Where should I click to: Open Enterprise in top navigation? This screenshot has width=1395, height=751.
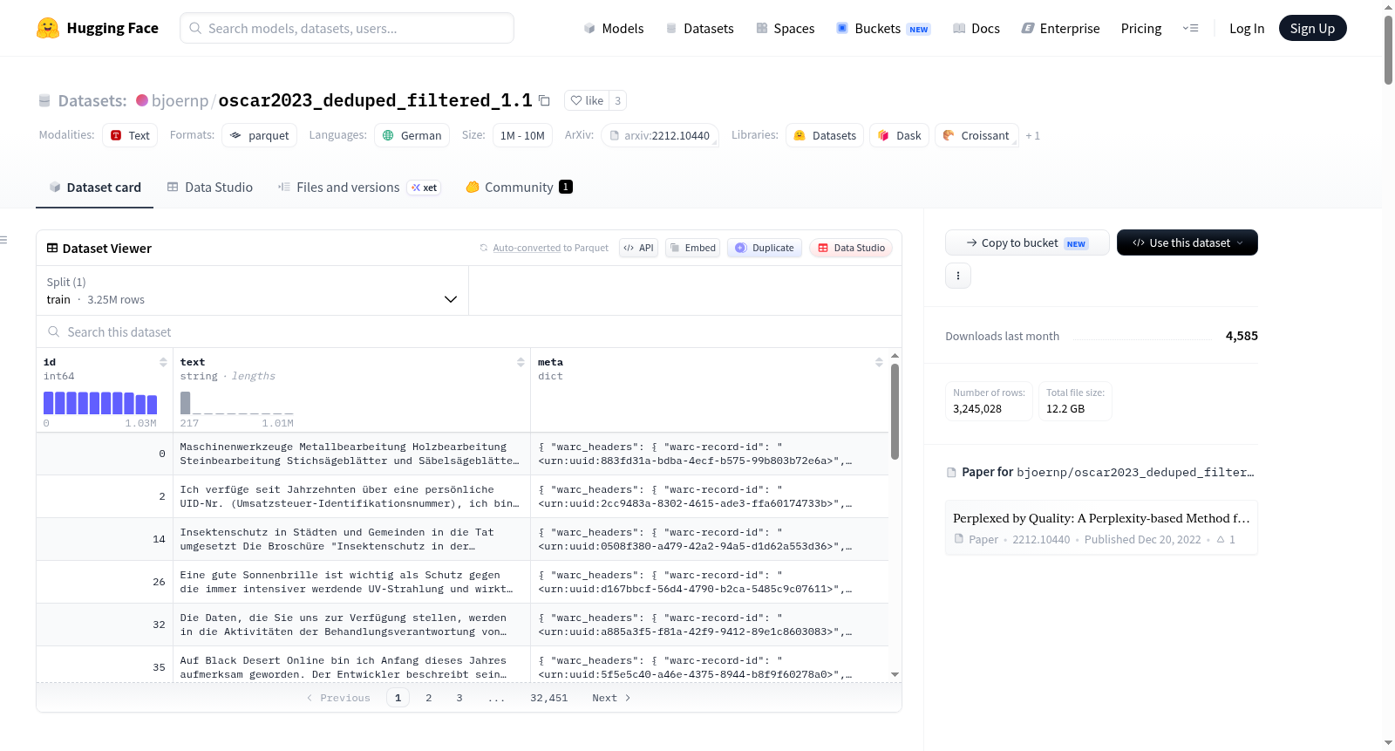tap(1061, 28)
